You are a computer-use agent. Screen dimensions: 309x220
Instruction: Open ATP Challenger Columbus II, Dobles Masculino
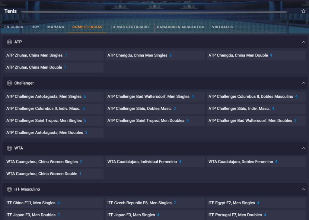(256, 96)
